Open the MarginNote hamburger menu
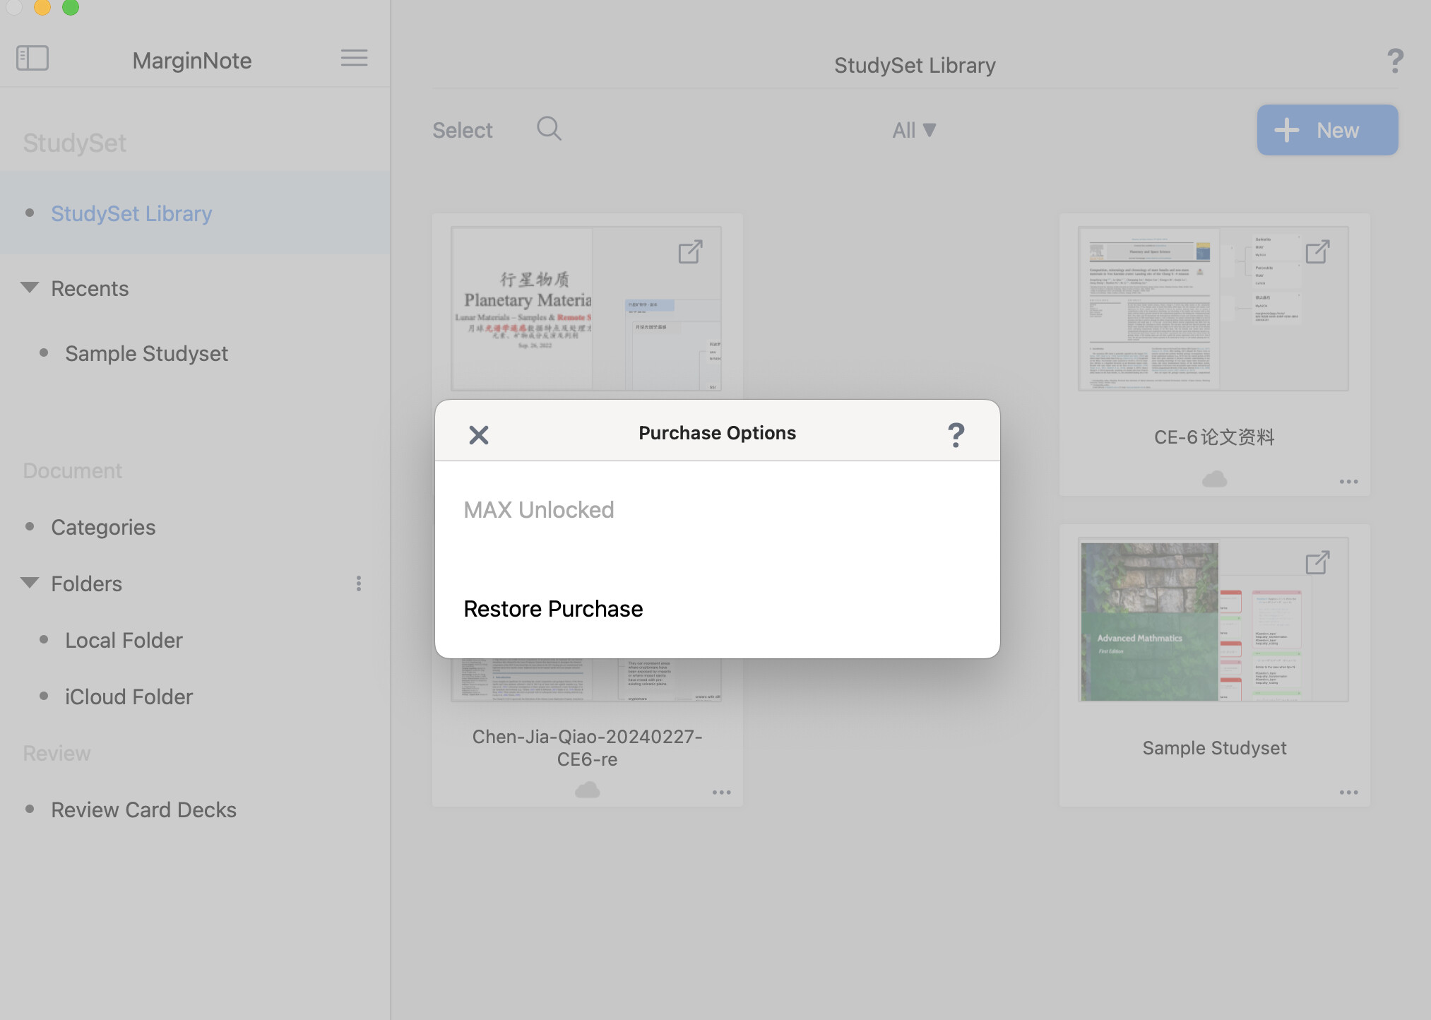 click(x=354, y=58)
